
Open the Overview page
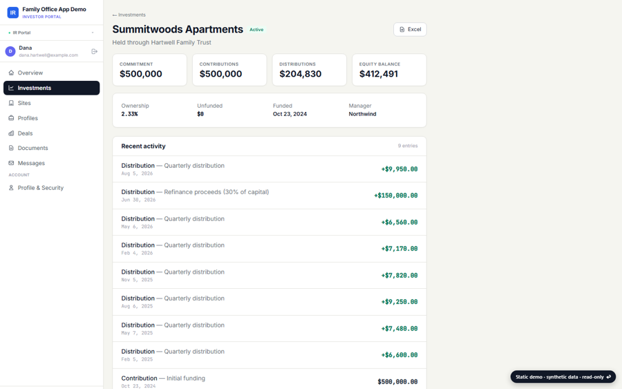(52, 73)
